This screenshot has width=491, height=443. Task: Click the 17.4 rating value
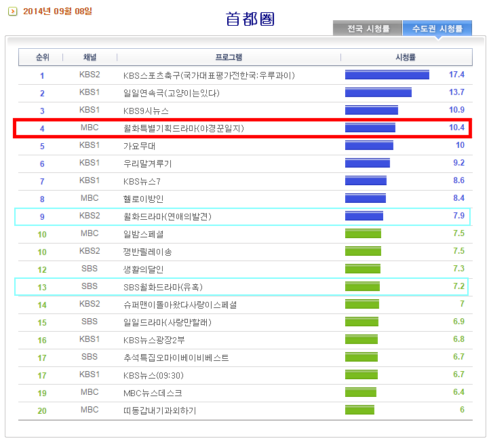[456, 75]
